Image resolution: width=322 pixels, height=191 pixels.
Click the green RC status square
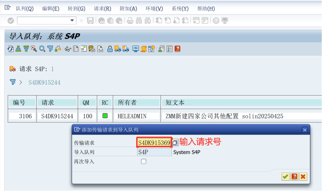105,116
